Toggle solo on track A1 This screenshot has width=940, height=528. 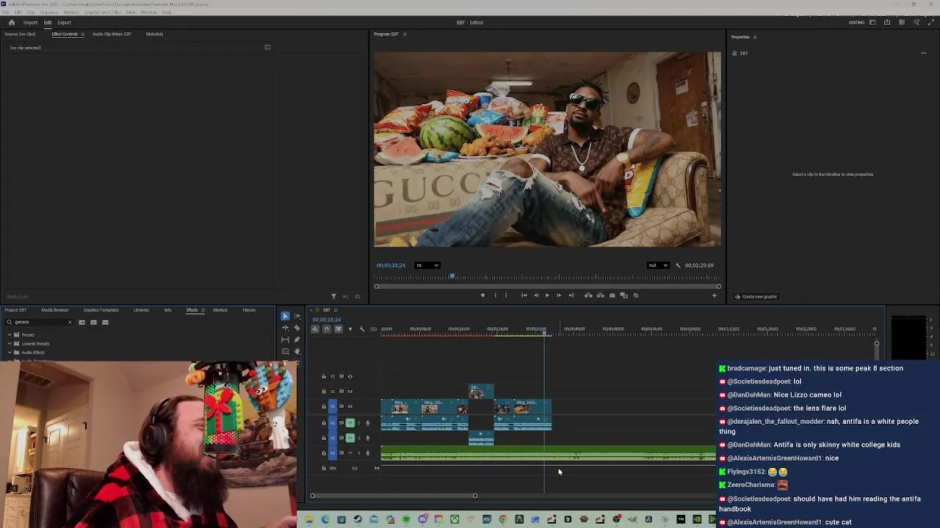click(359, 422)
